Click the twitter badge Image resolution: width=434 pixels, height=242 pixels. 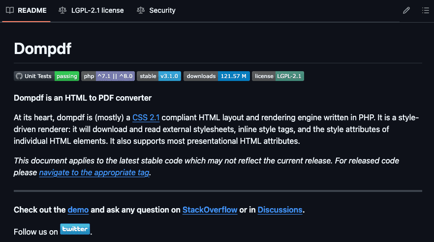pyautogui.click(x=75, y=229)
